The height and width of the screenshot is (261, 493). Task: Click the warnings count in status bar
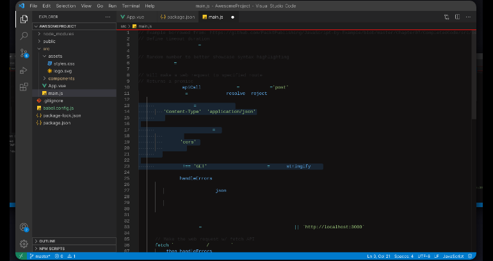point(71,257)
